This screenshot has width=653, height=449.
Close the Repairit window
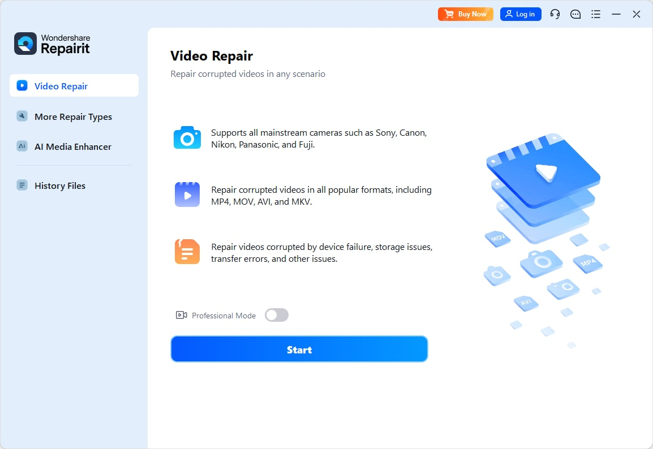tap(637, 14)
